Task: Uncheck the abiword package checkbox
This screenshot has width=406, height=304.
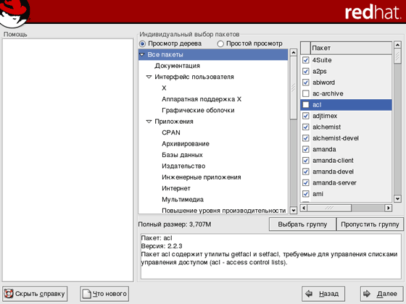Action: tap(306, 83)
